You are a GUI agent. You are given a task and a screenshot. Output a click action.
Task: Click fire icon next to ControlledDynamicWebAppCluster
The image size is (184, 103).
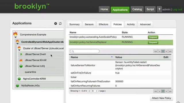click(x=17, y=41)
